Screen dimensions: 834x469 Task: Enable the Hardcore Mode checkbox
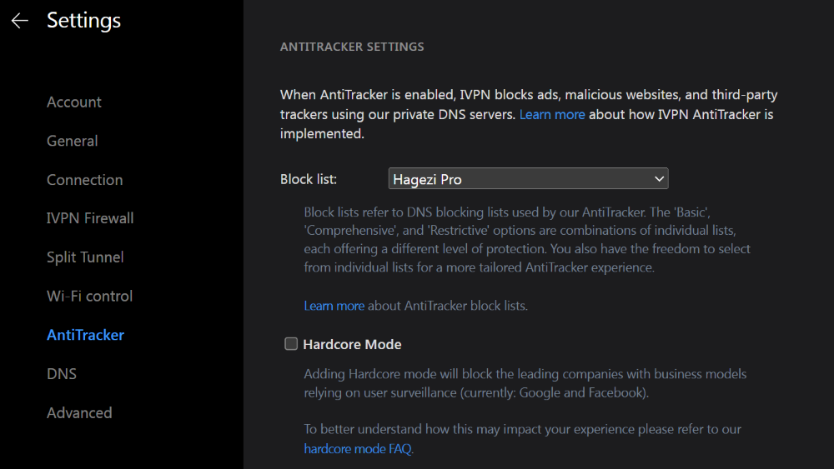pos(291,344)
